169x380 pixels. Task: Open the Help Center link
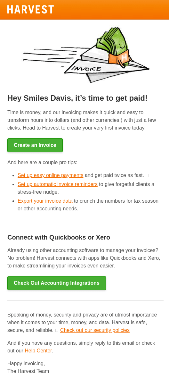click(x=38, y=351)
